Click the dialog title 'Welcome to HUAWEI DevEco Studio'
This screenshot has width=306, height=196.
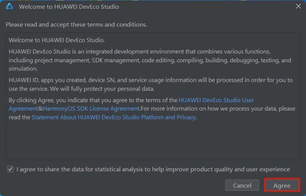[x=69, y=7]
